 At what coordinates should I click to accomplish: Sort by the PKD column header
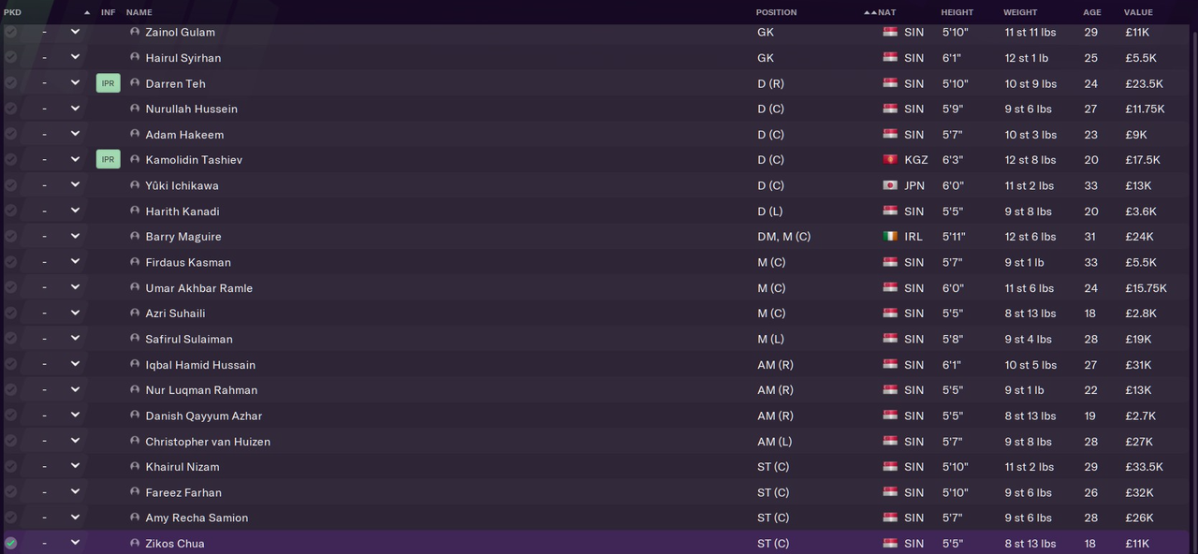[12, 12]
